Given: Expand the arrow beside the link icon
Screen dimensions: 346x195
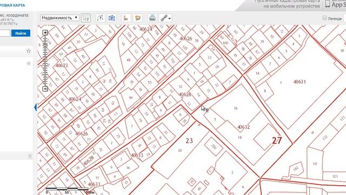Looking at the screenshot, I should pyautogui.click(x=169, y=18).
